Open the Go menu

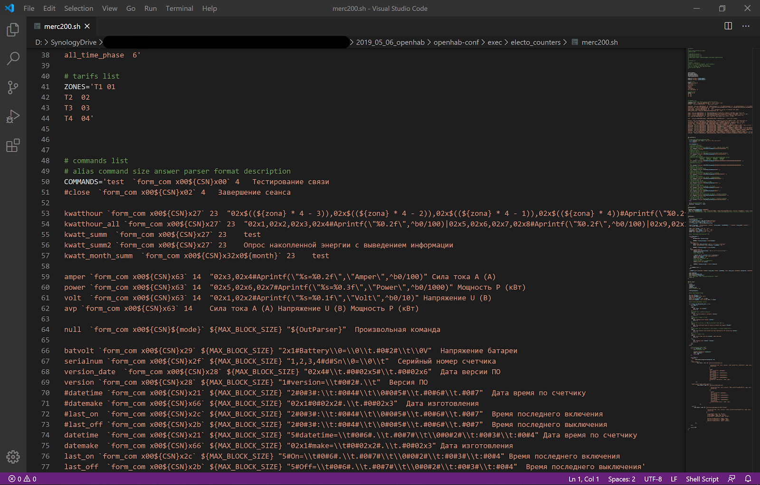coord(131,8)
